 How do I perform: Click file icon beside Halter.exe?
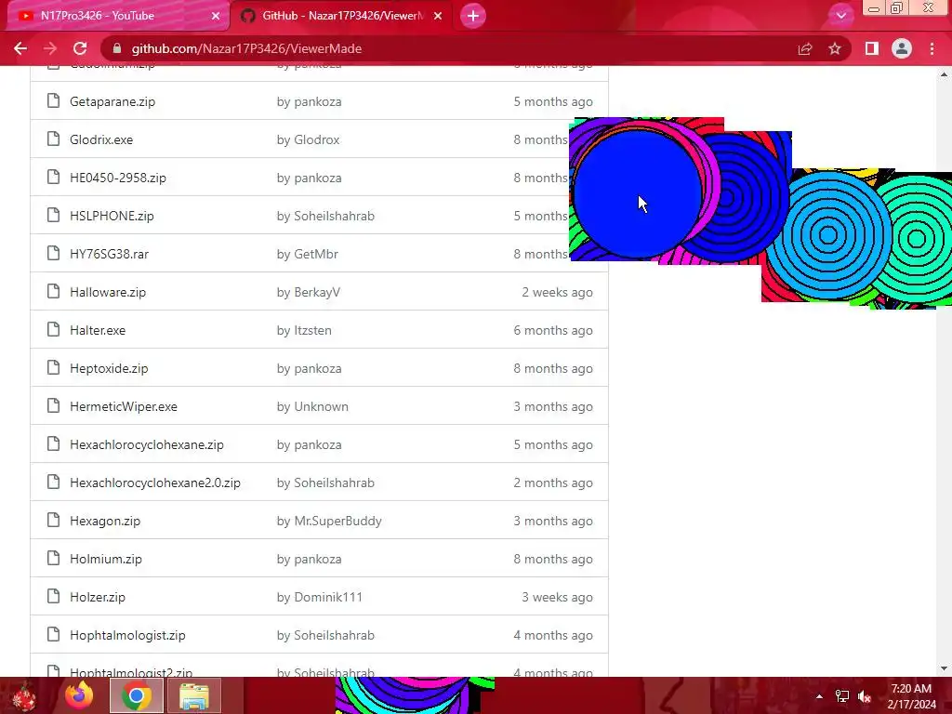[53, 330]
